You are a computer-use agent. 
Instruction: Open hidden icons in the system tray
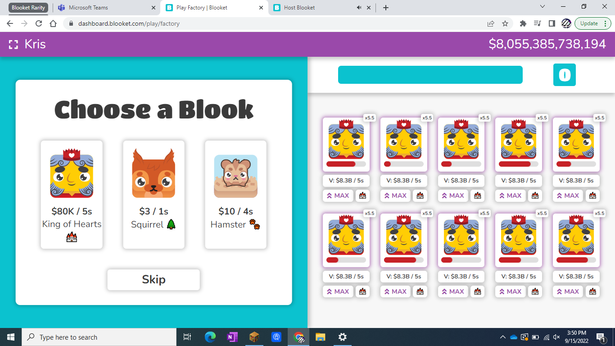point(502,337)
